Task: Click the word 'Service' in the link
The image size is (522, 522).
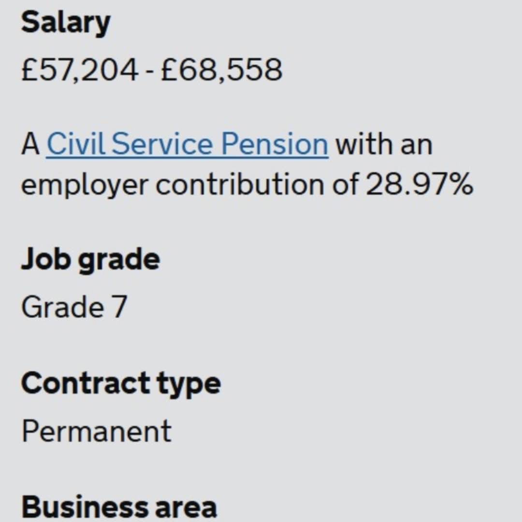Action: [162, 144]
